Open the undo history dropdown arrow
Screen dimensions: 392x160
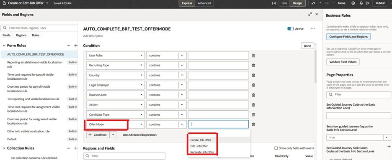coord(320,3)
